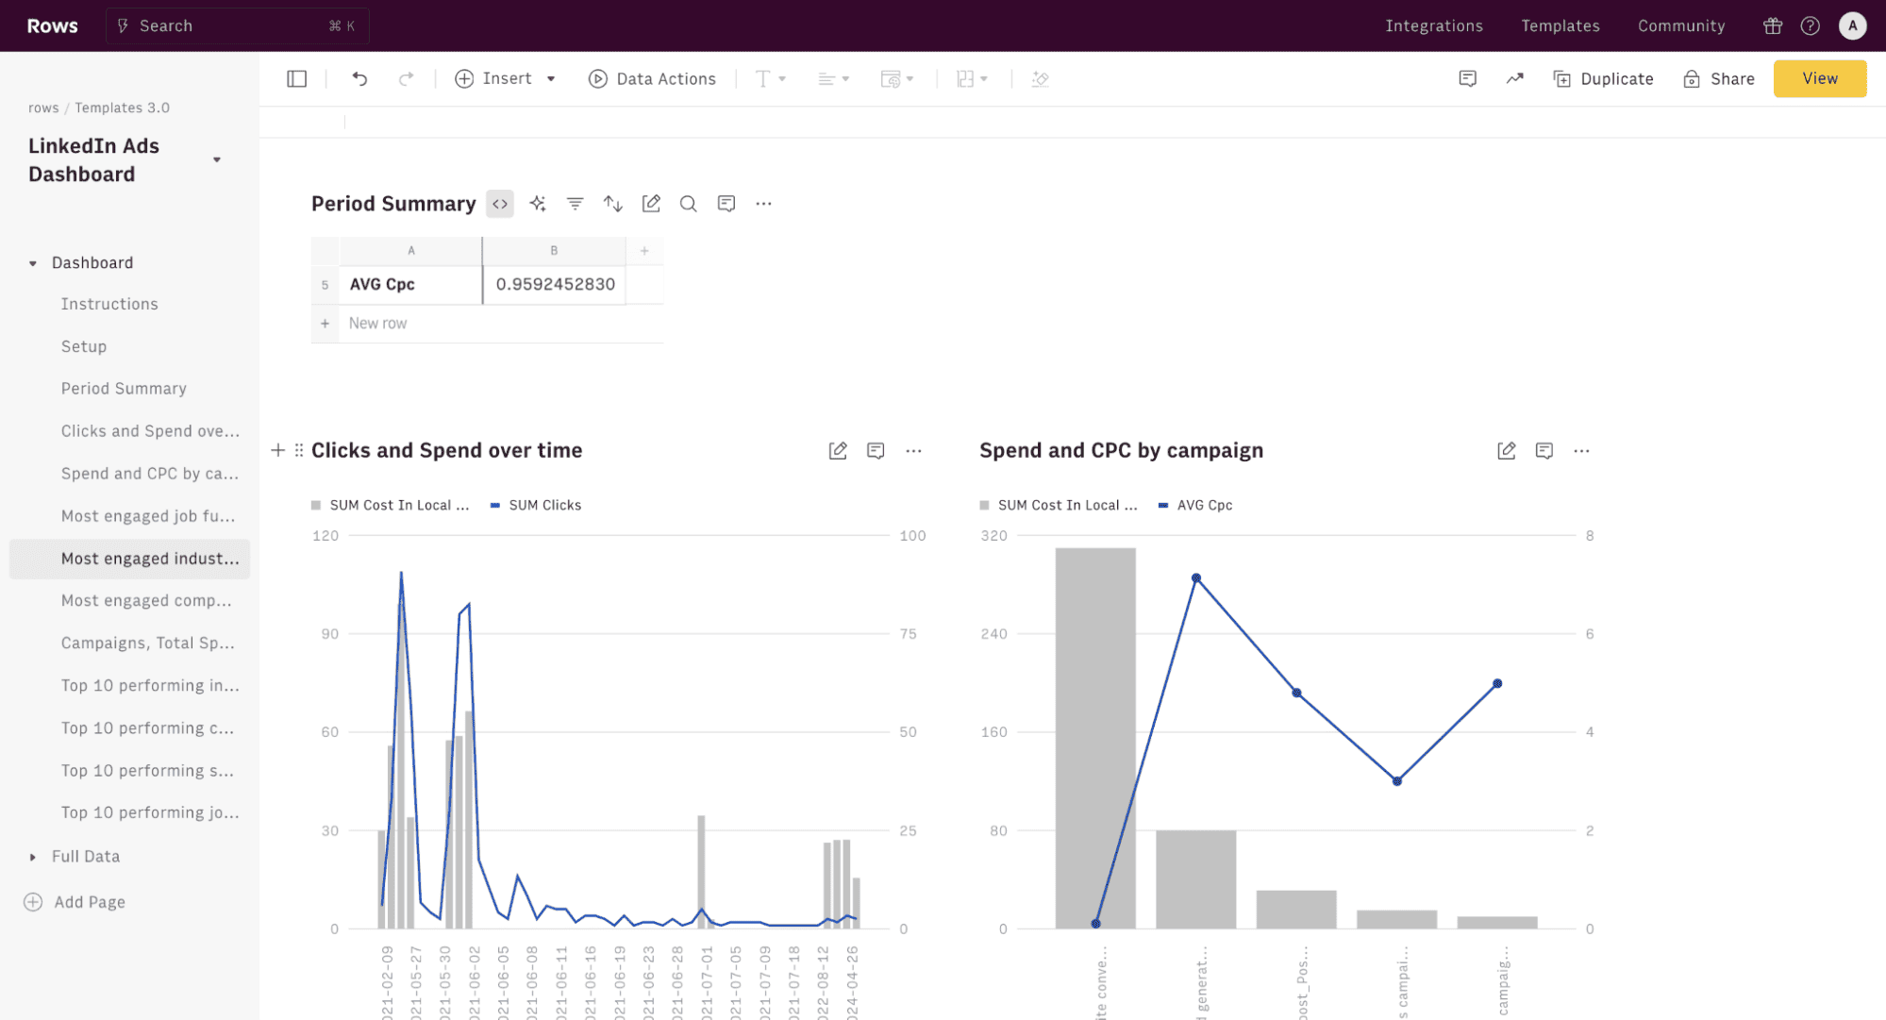Viewport: 1886px width, 1020px height.
Task: Open Clicks and Spend chart more options
Action: click(913, 451)
